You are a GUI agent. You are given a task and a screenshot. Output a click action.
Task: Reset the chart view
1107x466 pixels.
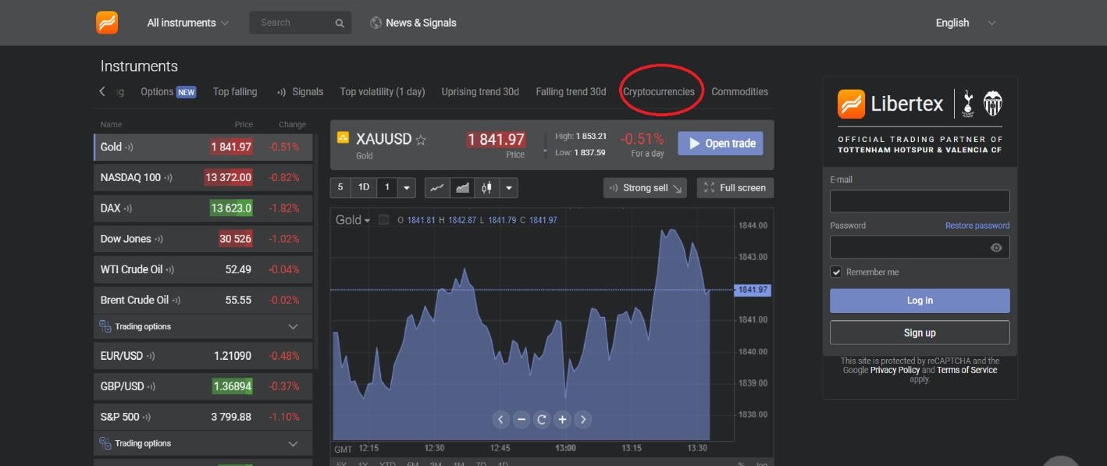(x=542, y=419)
